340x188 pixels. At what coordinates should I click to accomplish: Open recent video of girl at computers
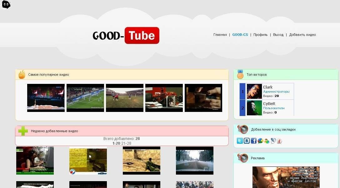coord(35,161)
